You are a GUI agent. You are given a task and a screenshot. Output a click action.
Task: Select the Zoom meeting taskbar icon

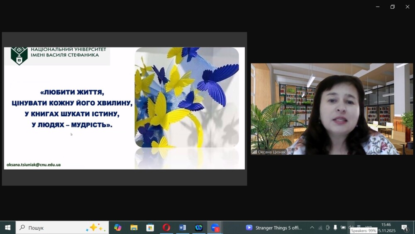tap(215, 227)
